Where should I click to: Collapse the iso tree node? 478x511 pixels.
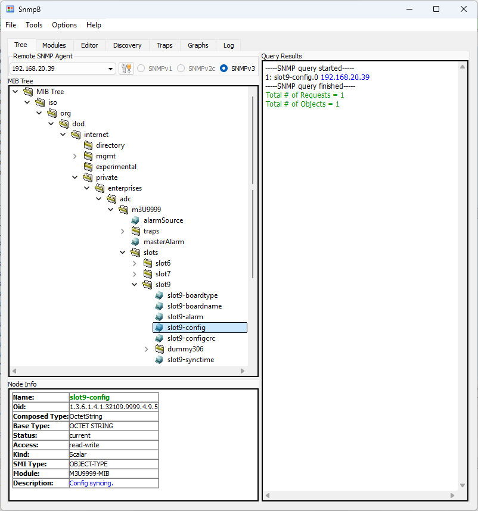[27, 102]
